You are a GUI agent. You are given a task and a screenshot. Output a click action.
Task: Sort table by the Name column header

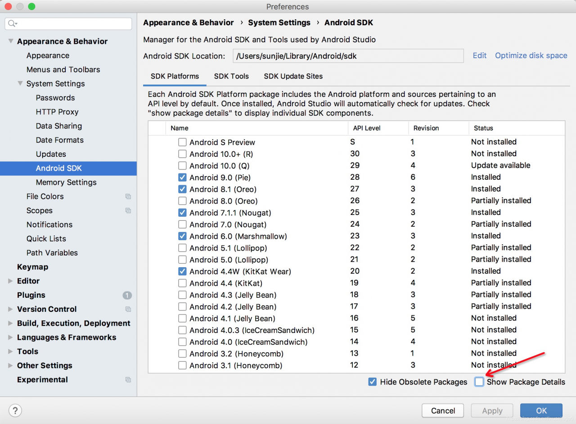[x=257, y=128]
